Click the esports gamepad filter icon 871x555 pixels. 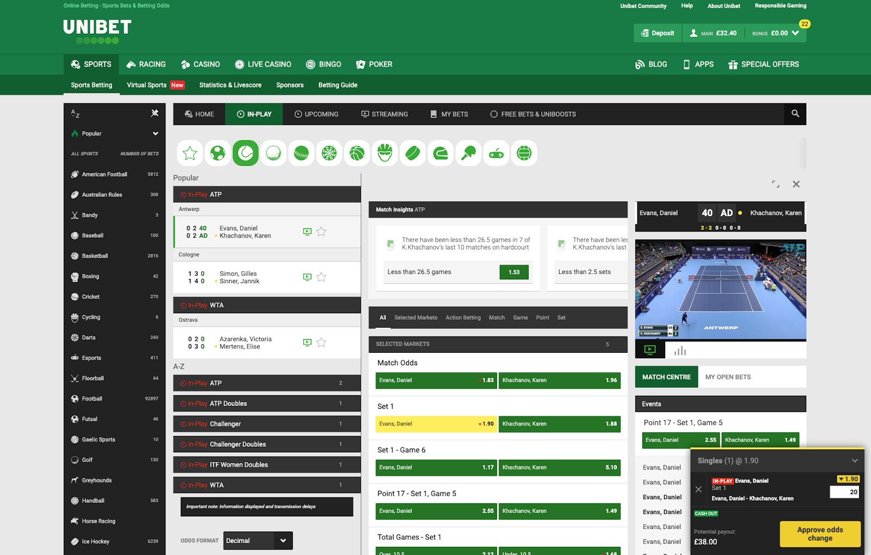pyautogui.click(x=496, y=154)
